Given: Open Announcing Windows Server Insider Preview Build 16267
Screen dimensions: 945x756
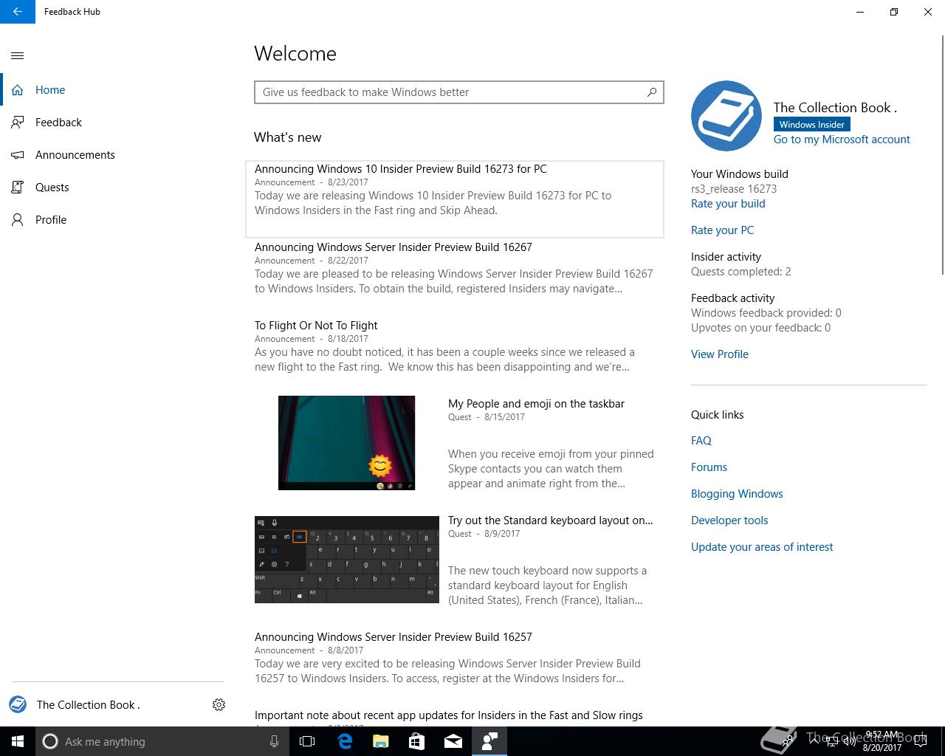Looking at the screenshot, I should pos(455,268).
